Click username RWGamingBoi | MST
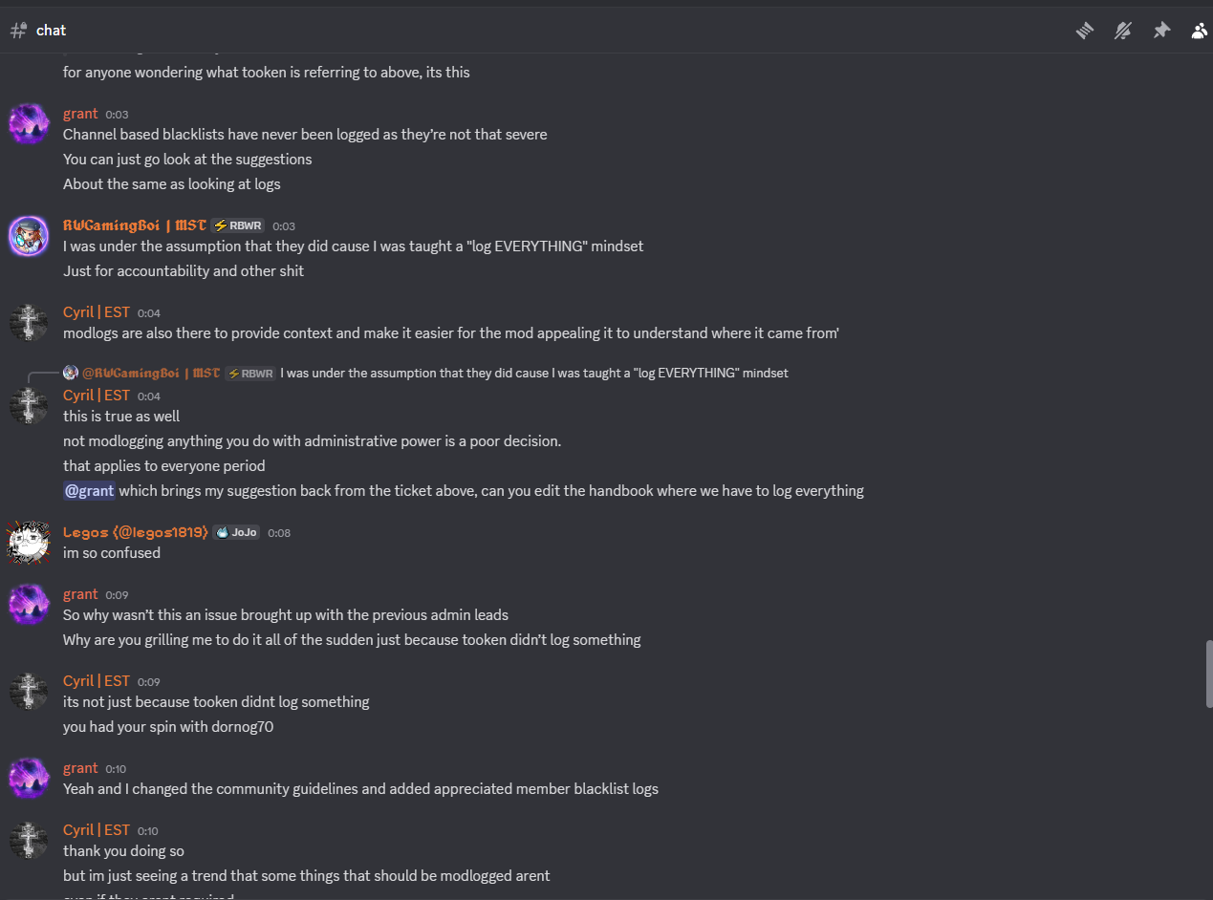1213x900 pixels. 135,225
